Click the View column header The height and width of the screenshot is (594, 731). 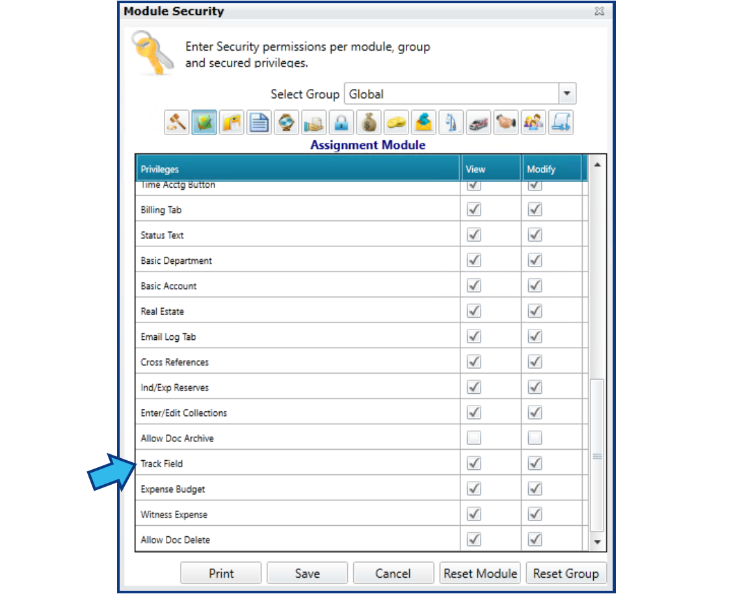pos(490,169)
